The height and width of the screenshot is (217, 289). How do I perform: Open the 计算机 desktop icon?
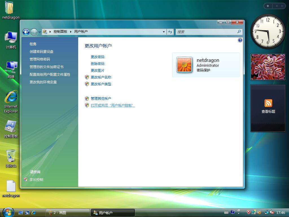11,40
